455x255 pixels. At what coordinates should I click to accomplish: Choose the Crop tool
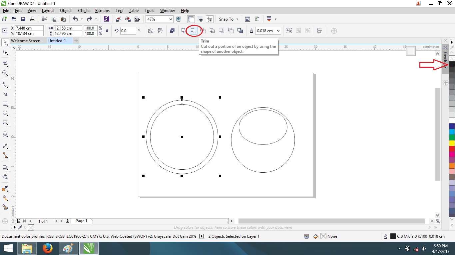click(5, 63)
